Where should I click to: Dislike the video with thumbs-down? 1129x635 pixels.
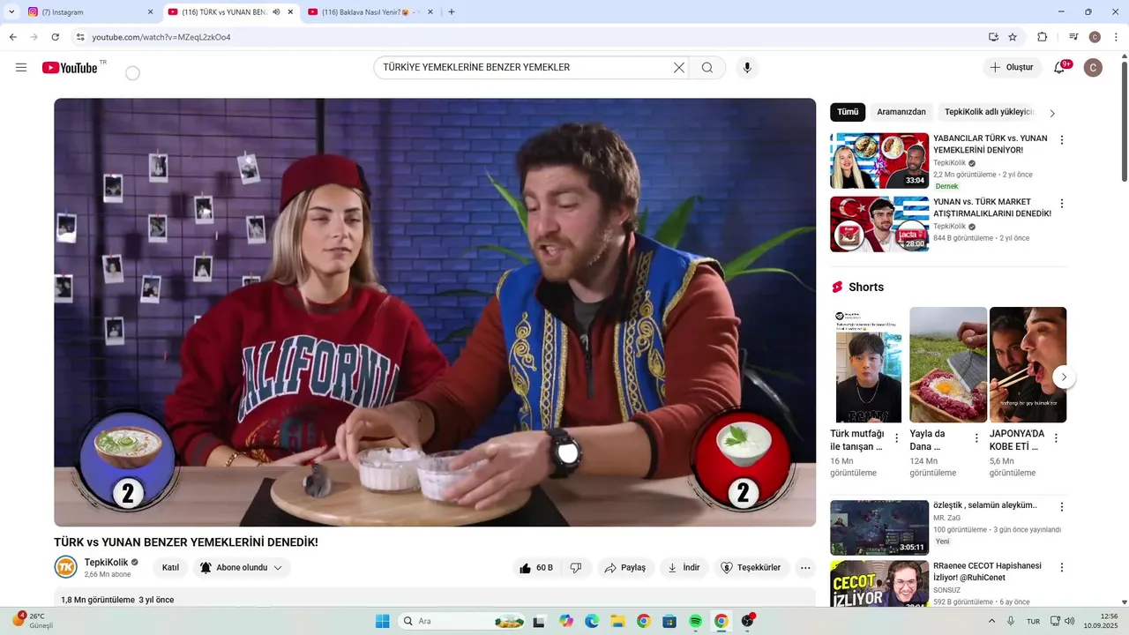576,568
